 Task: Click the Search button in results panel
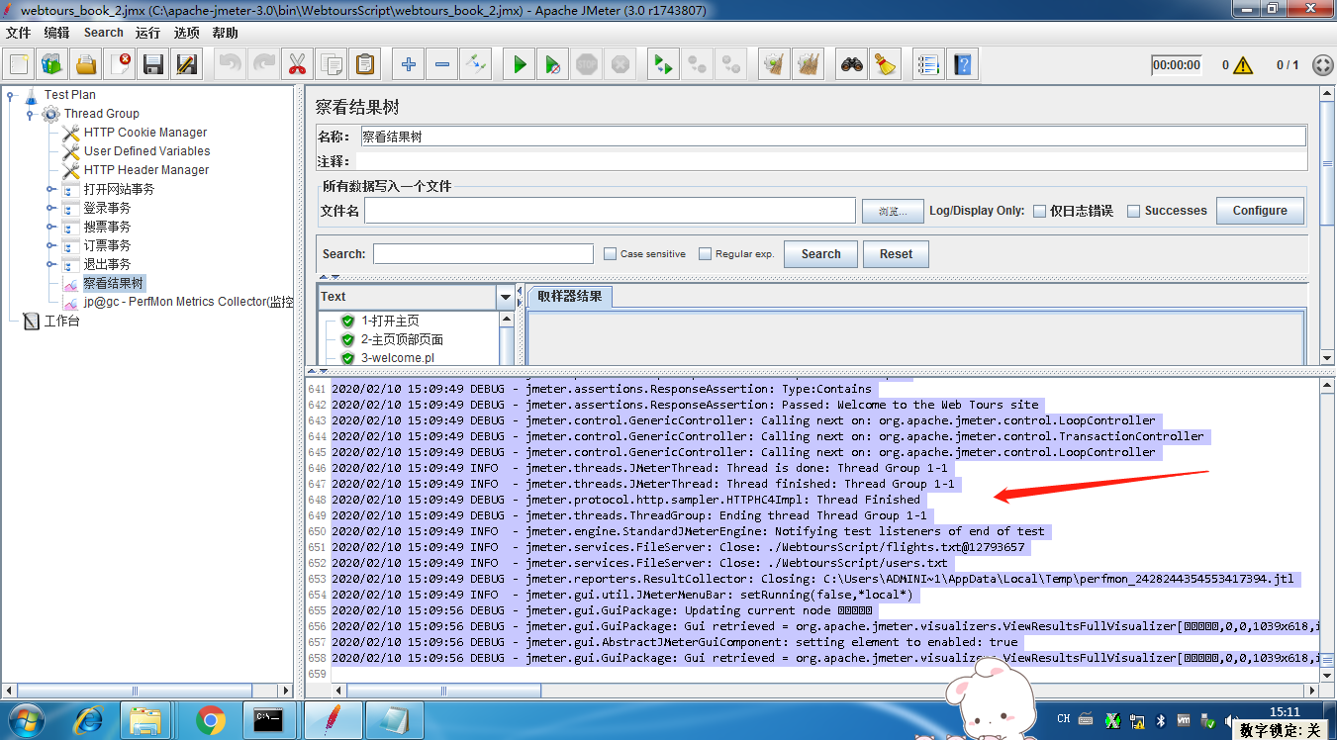pyautogui.click(x=820, y=254)
